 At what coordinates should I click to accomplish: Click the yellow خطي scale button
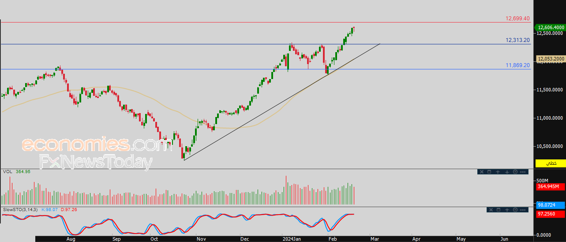(x=551, y=163)
